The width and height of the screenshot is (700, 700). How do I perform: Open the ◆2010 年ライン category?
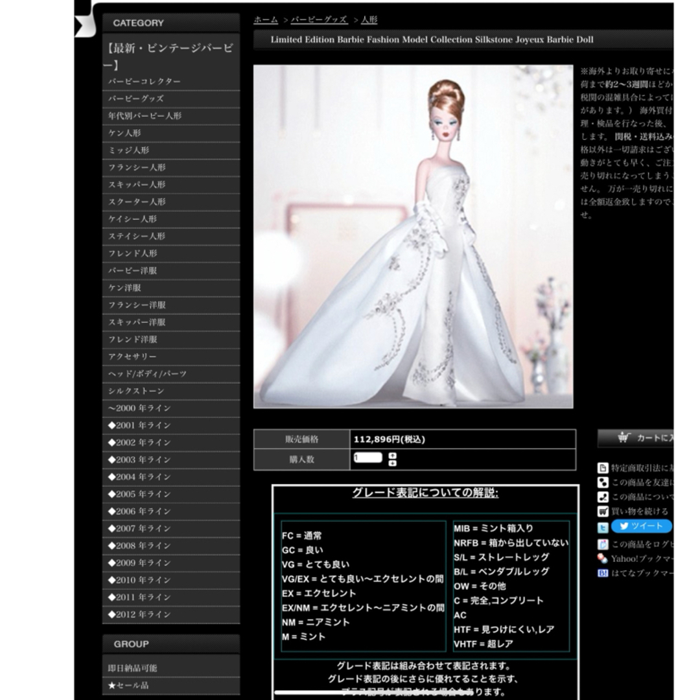coord(171,580)
